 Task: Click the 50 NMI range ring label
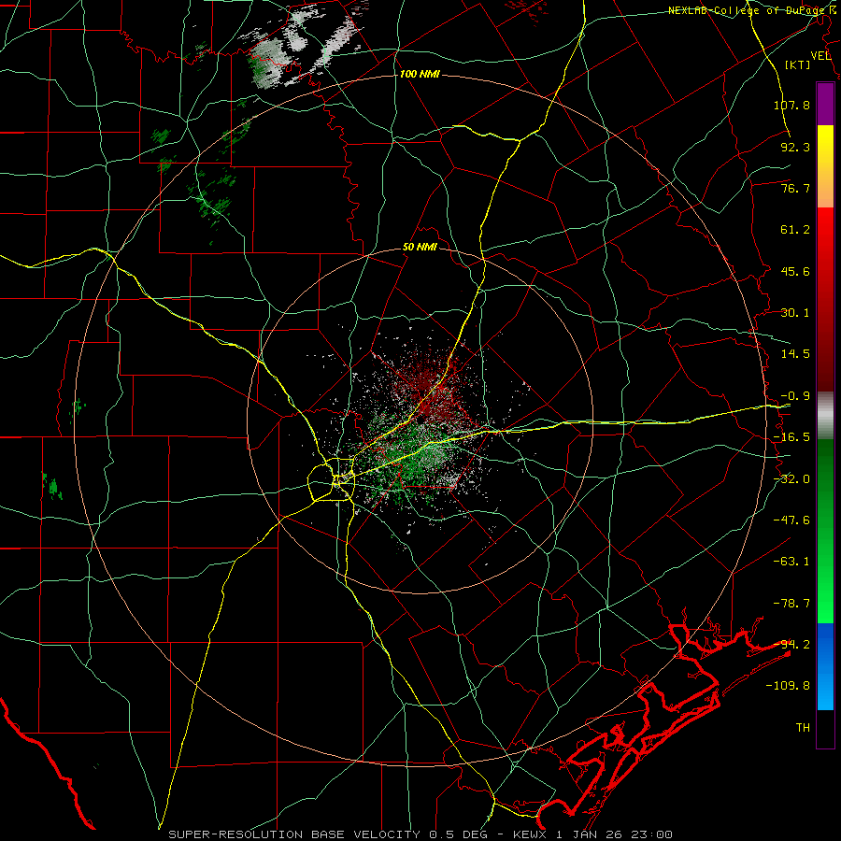[x=420, y=247]
